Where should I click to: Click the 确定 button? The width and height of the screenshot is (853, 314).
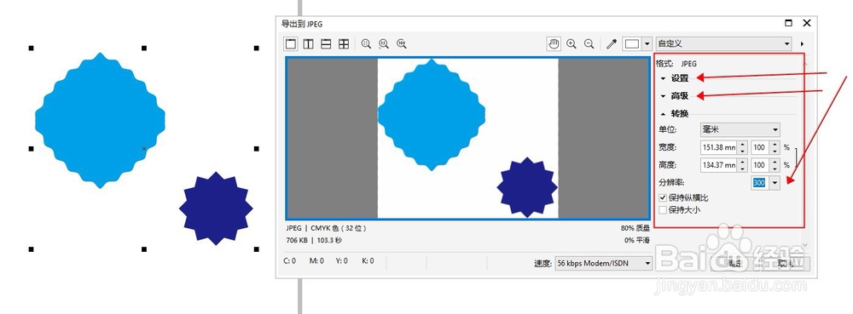pos(734,264)
